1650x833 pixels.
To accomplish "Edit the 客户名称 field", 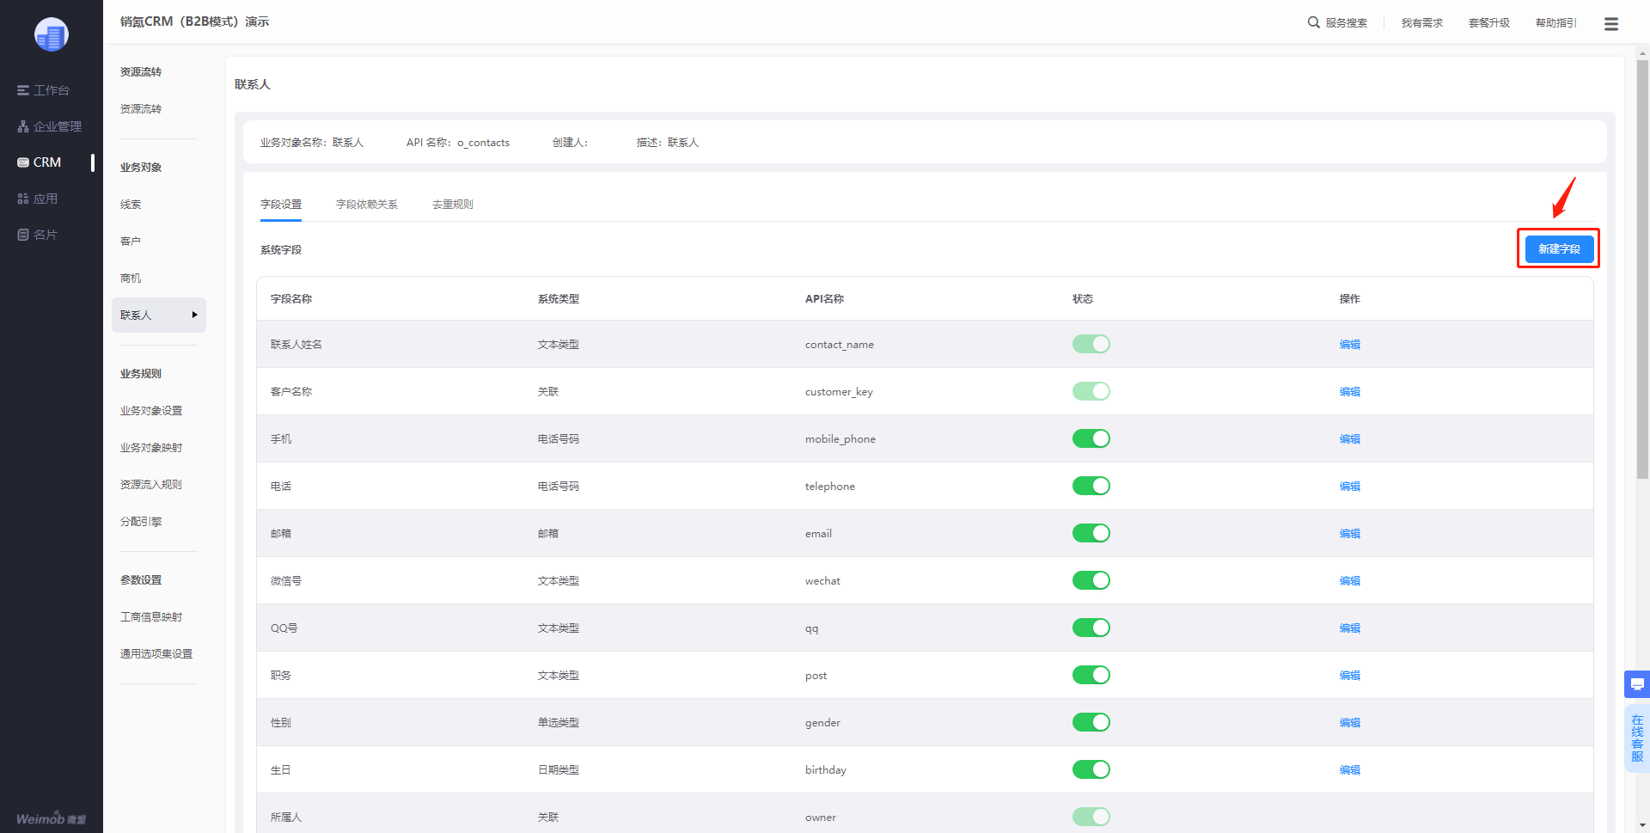I will (x=1350, y=392).
